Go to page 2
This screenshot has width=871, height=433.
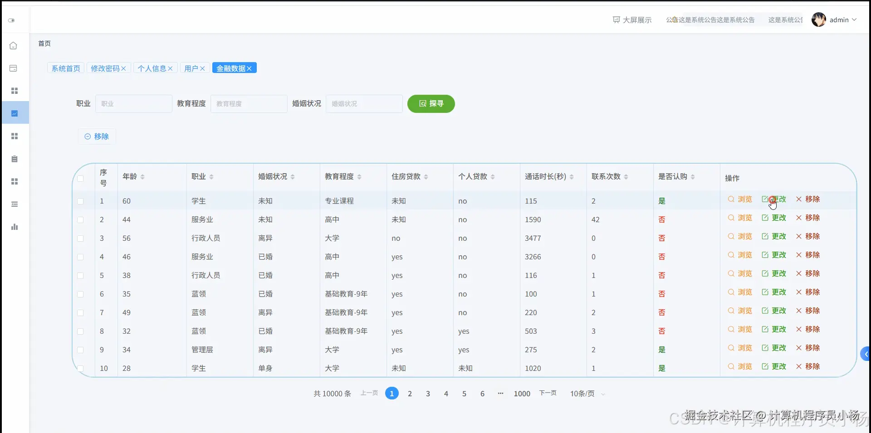click(x=410, y=394)
